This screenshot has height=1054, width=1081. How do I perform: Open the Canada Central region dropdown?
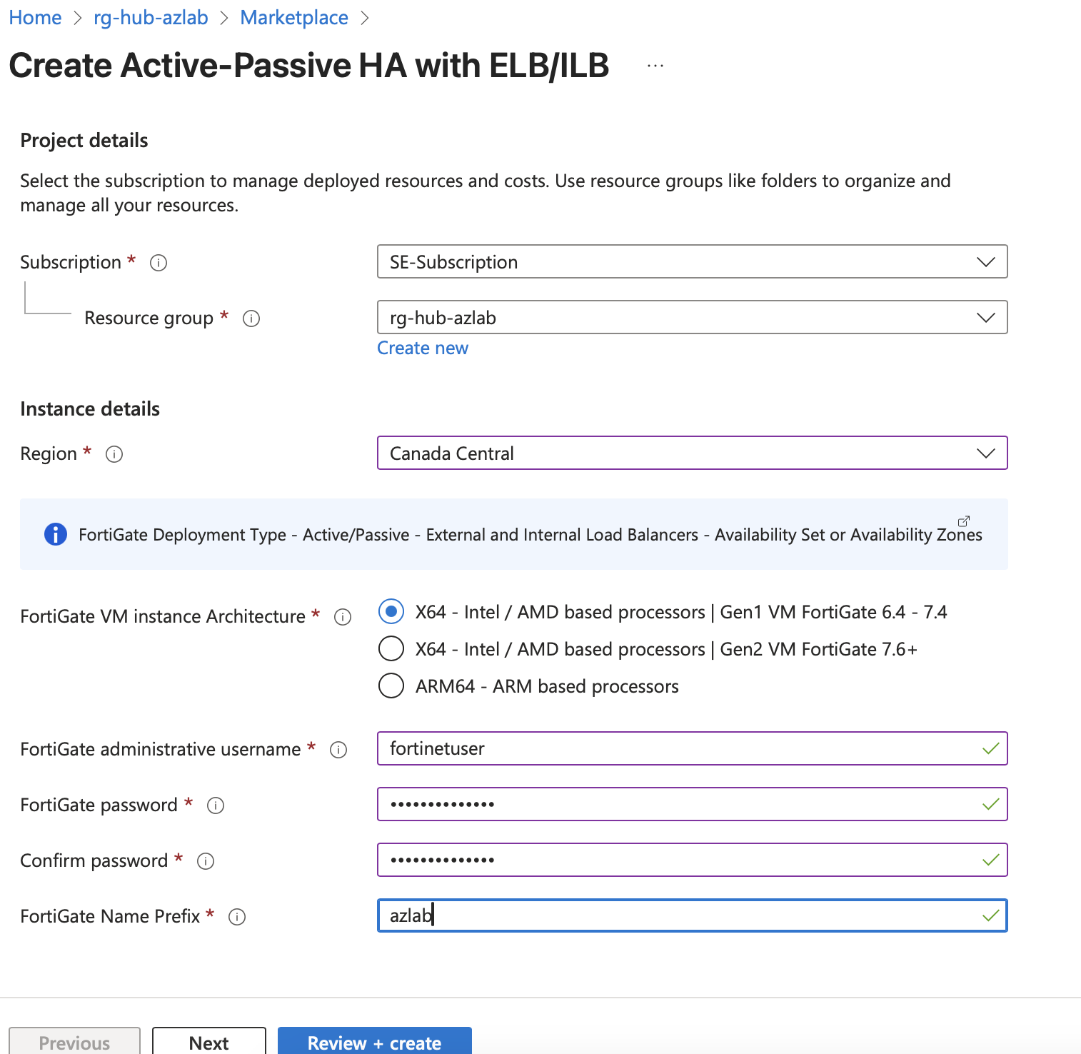click(692, 453)
